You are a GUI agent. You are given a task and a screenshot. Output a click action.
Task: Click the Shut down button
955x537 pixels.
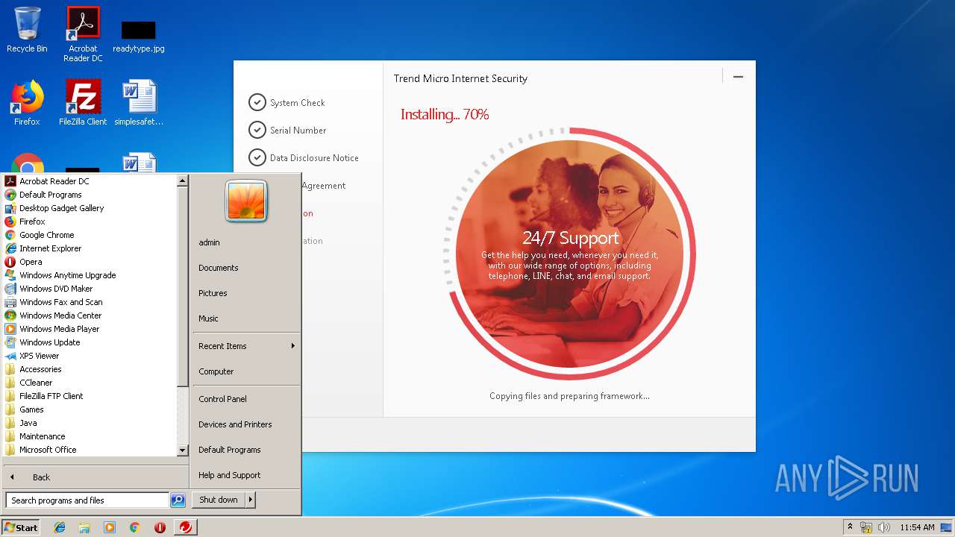pos(219,500)
